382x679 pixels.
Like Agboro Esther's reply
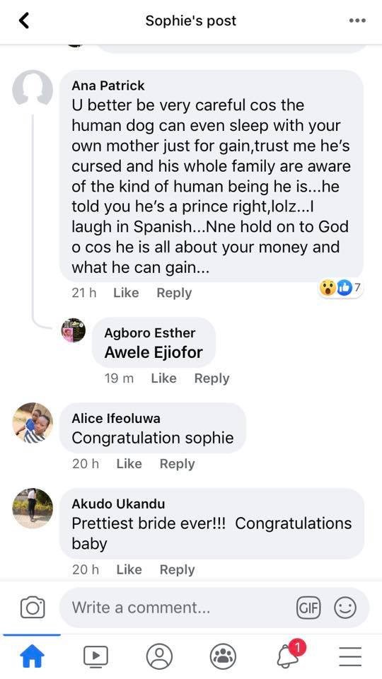(163, 378)
